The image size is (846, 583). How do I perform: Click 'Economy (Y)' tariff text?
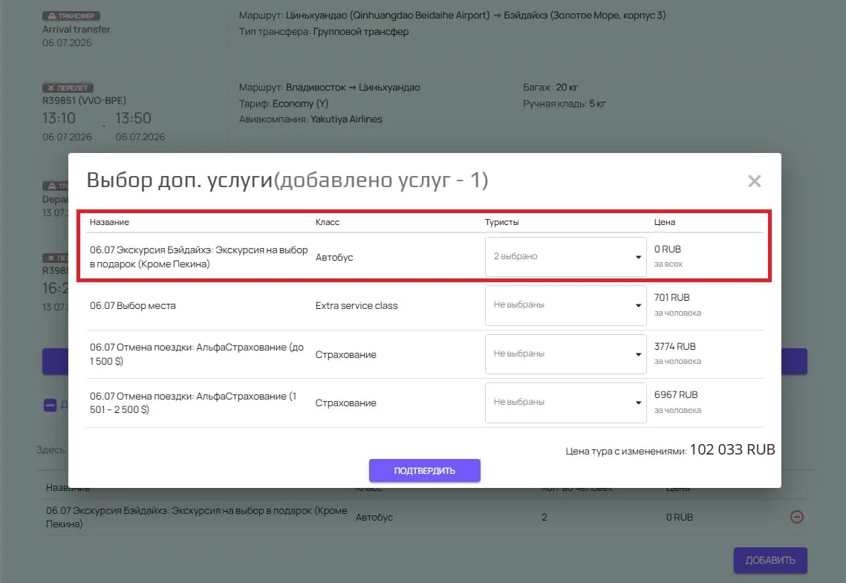(x=300, y=103)
